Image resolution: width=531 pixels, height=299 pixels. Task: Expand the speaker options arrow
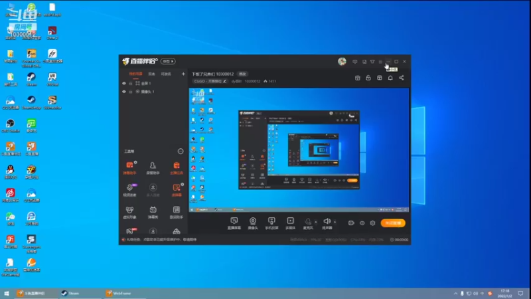tap(335, 222)
